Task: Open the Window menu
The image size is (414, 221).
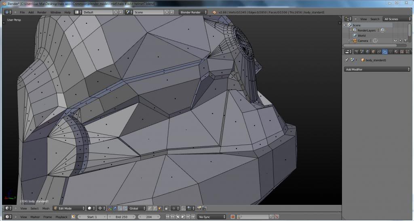Action: point(55,13)
